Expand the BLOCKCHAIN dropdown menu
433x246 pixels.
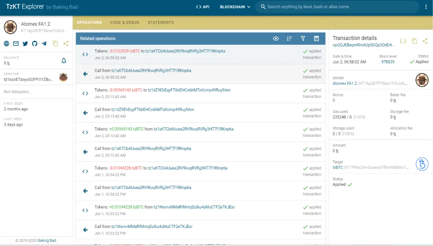point(235,7)
